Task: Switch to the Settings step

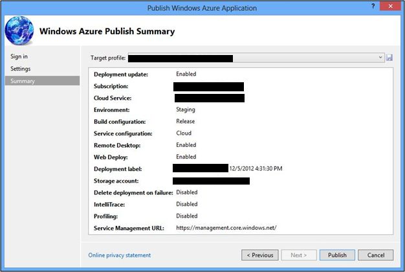Action: click(21, 69)
